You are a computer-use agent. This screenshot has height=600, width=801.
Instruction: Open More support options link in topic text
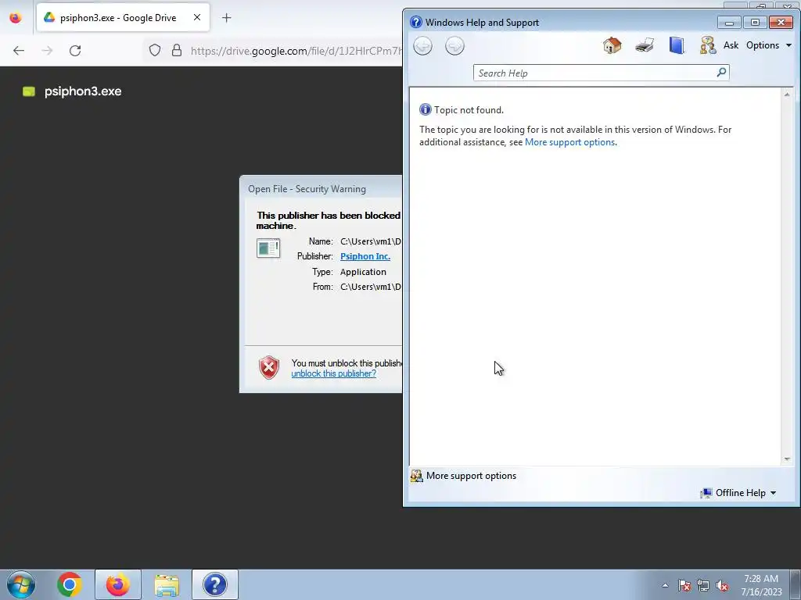(x=569, y=142)
